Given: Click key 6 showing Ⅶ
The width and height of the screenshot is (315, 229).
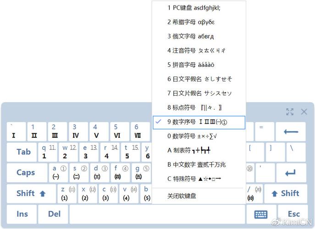Looking at the screenshot, I should 140,131.
